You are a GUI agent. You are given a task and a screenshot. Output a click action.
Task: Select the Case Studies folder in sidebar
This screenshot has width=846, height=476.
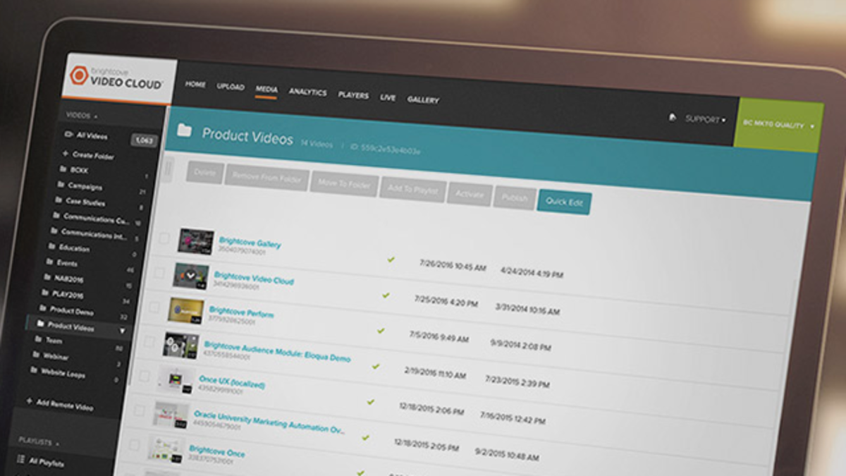pyautogui.click(x=85, y=202)
